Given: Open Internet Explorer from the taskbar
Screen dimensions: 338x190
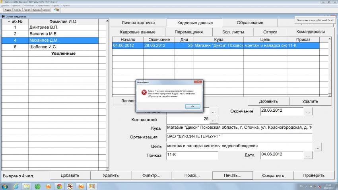Looking at the screenshot, I should click(16, 186).
